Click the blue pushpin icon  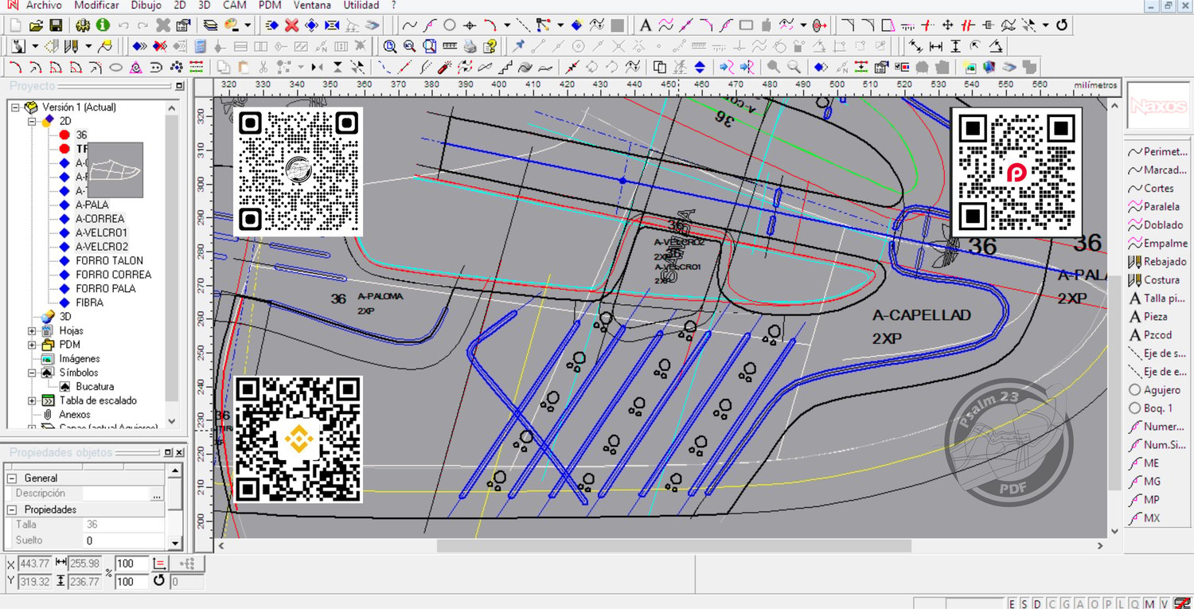click(519, 45)
